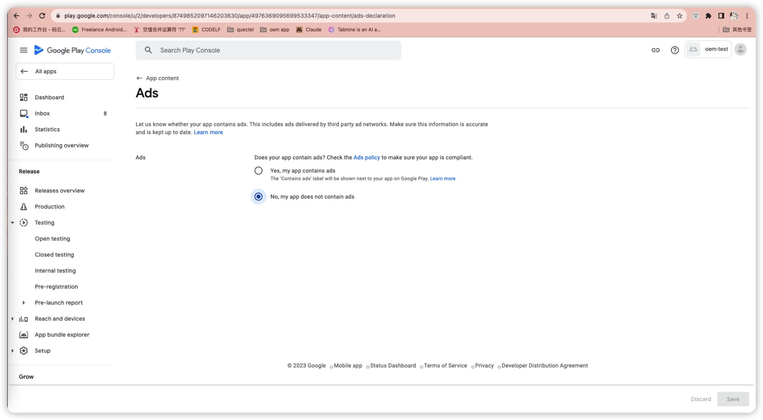Open Pre-registration in sidebar
The width and height of the screenshot is (763, 420).
pyautogui.click(x=56, y=287)
